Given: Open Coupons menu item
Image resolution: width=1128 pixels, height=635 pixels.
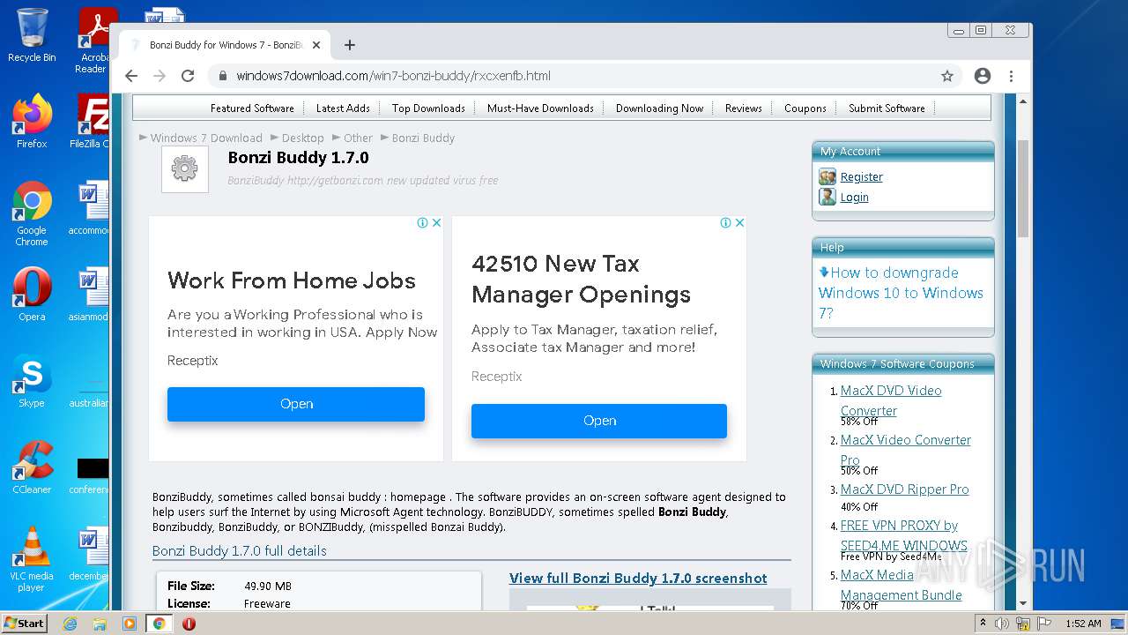Looking at the screenshot, I should tap(805, 108).
